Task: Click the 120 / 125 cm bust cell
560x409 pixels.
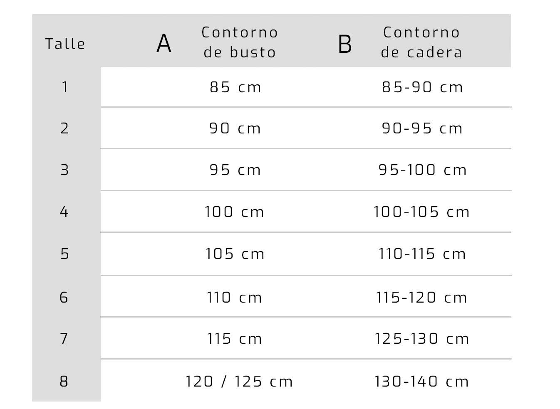Action: coord(239,381)
